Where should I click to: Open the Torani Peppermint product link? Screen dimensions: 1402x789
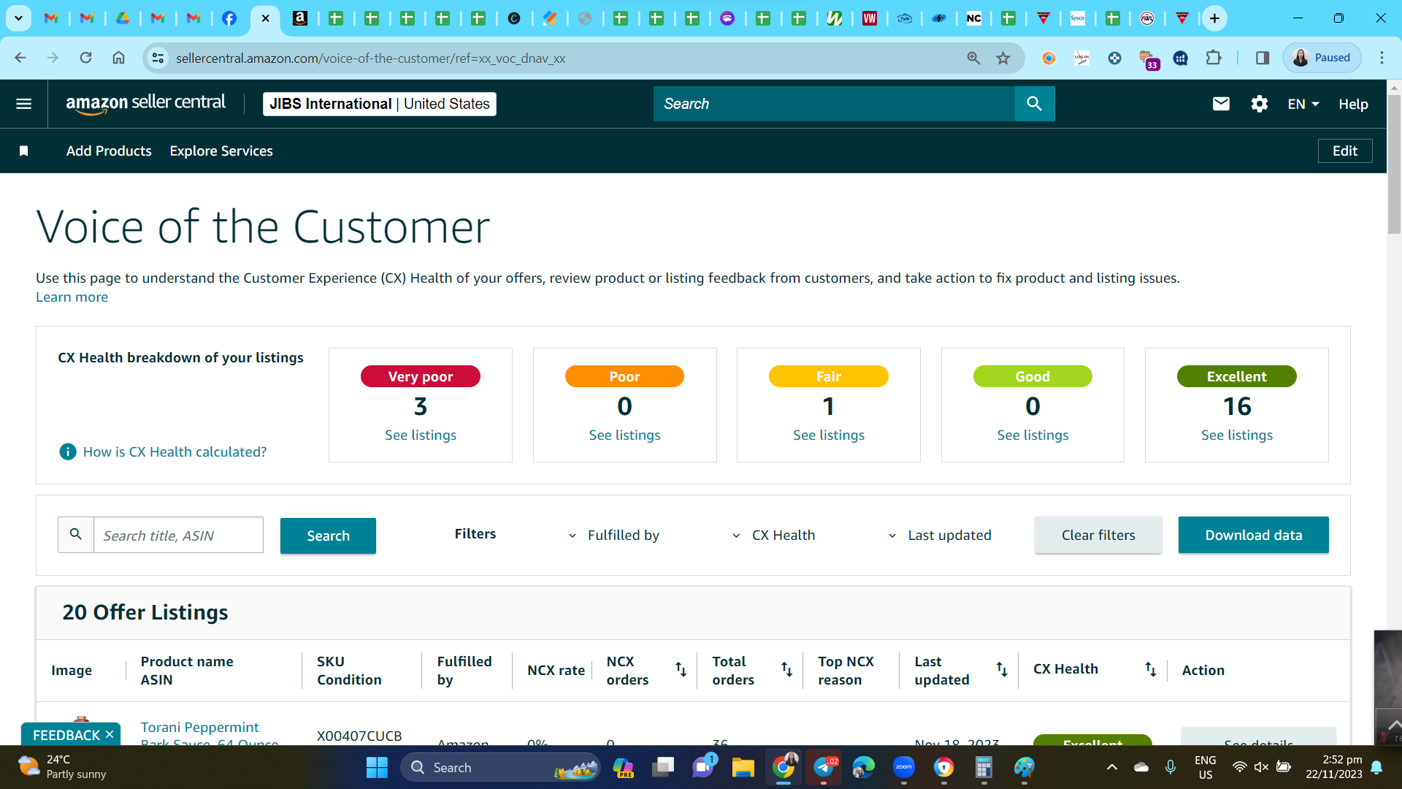pyautogui.click(x=209, y=733)
